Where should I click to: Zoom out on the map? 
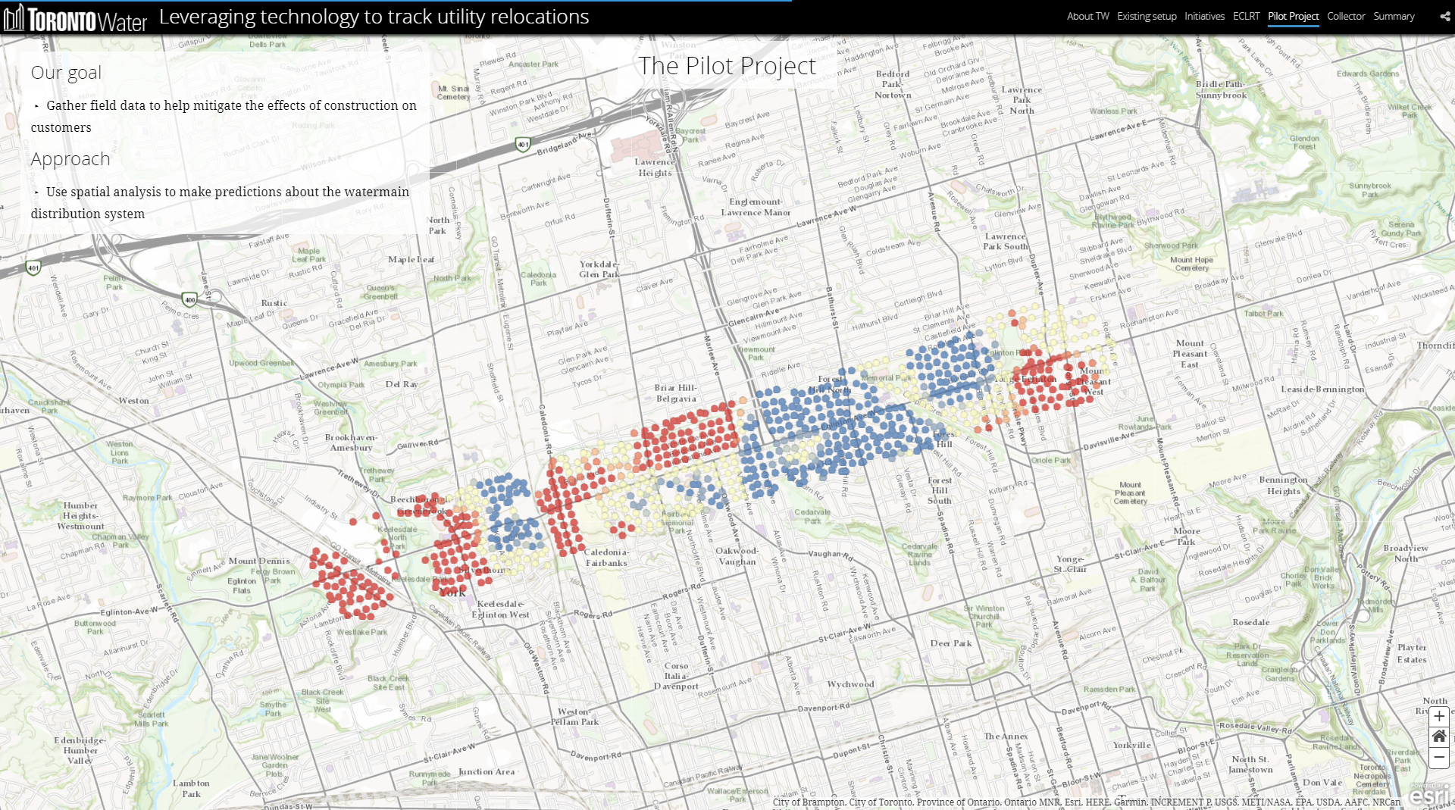click(1438, 757)
